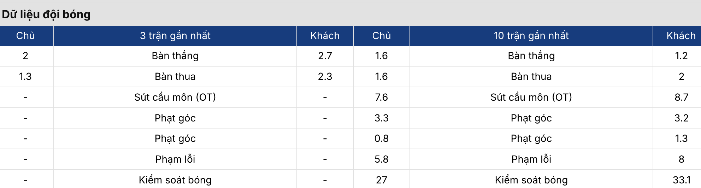Image resolution: width=701 pixels, height=188 pixels.
Task: Select the "3 trận gần nhất" column header
Action: (175, 36)
